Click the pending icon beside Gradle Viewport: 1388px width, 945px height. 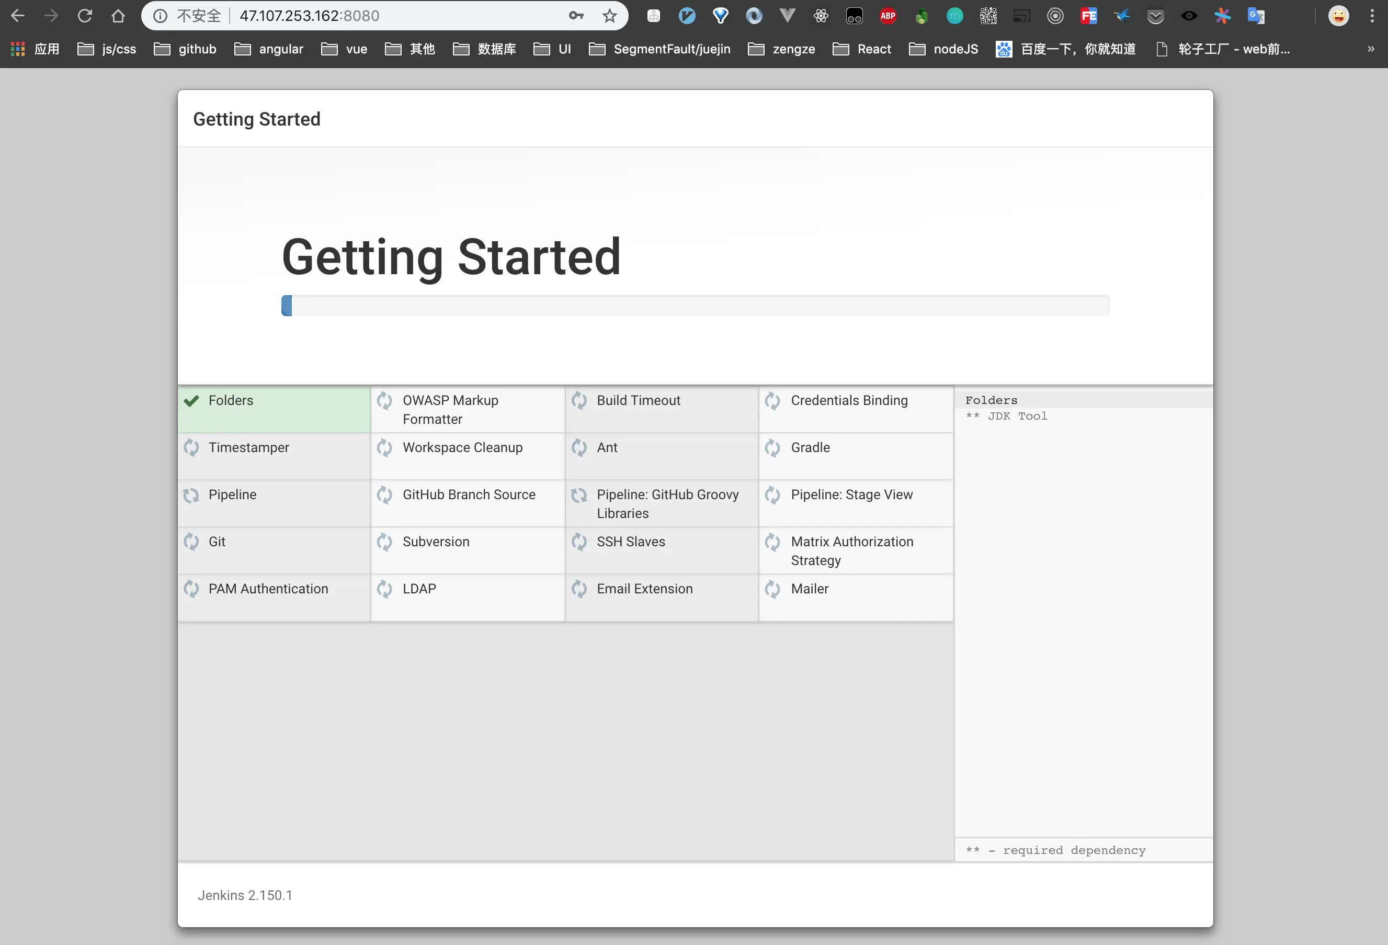(772, 448)
